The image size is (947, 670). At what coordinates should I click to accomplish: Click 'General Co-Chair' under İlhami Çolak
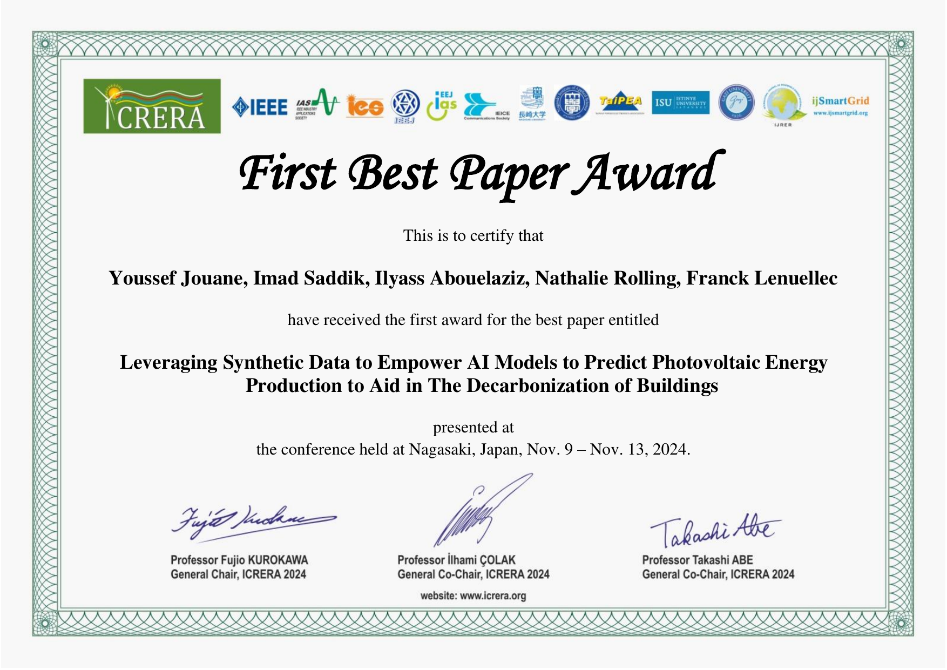click(473, 574)
